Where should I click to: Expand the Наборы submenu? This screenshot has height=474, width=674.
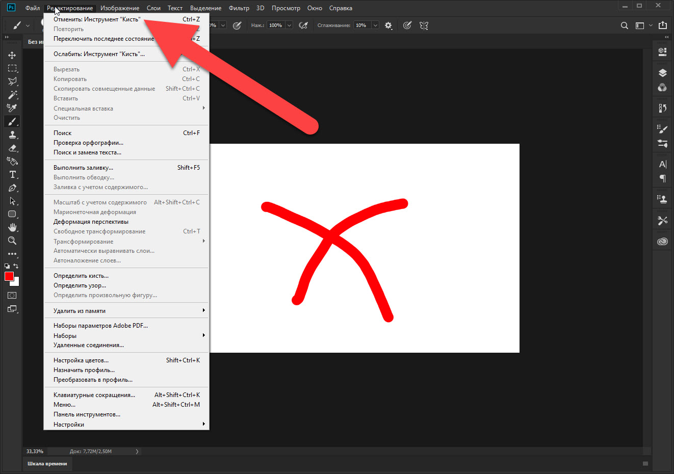(x=203, y=335)
